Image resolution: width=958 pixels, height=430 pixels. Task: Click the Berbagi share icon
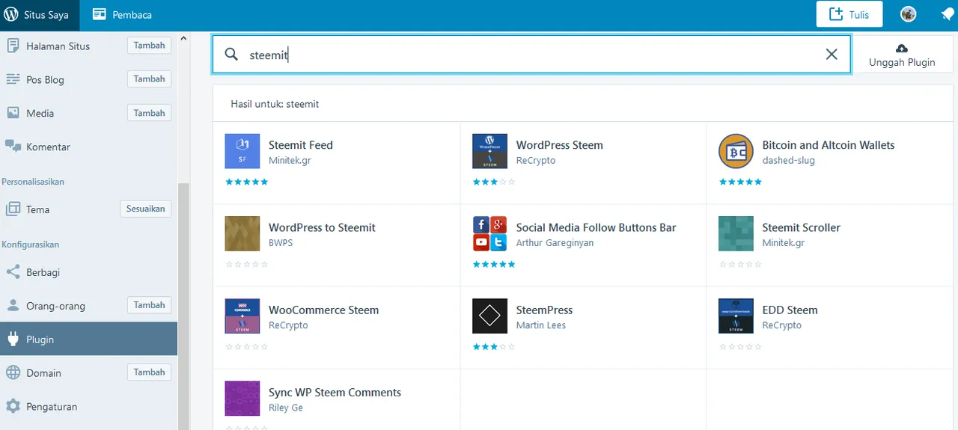tap(13, 272)
